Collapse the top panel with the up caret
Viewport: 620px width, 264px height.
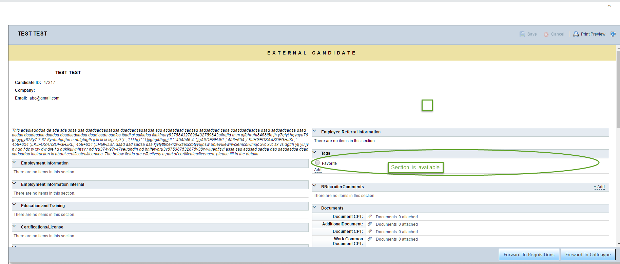coord(609,6)
